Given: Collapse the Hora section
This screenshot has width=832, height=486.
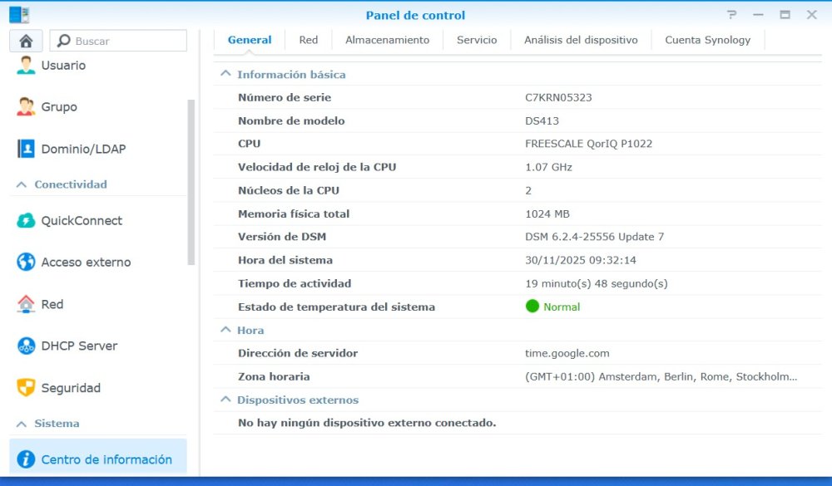Looking at the screenshot, I should pos(225,330).
